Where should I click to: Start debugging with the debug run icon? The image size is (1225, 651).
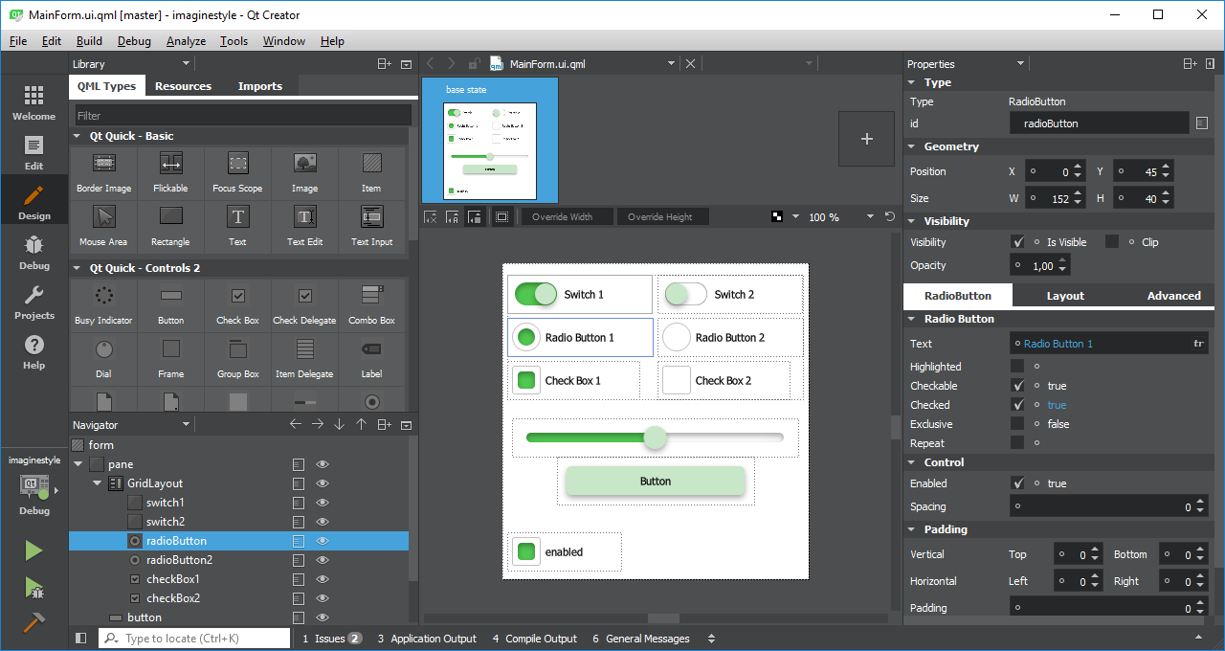(x=33, y=588)
